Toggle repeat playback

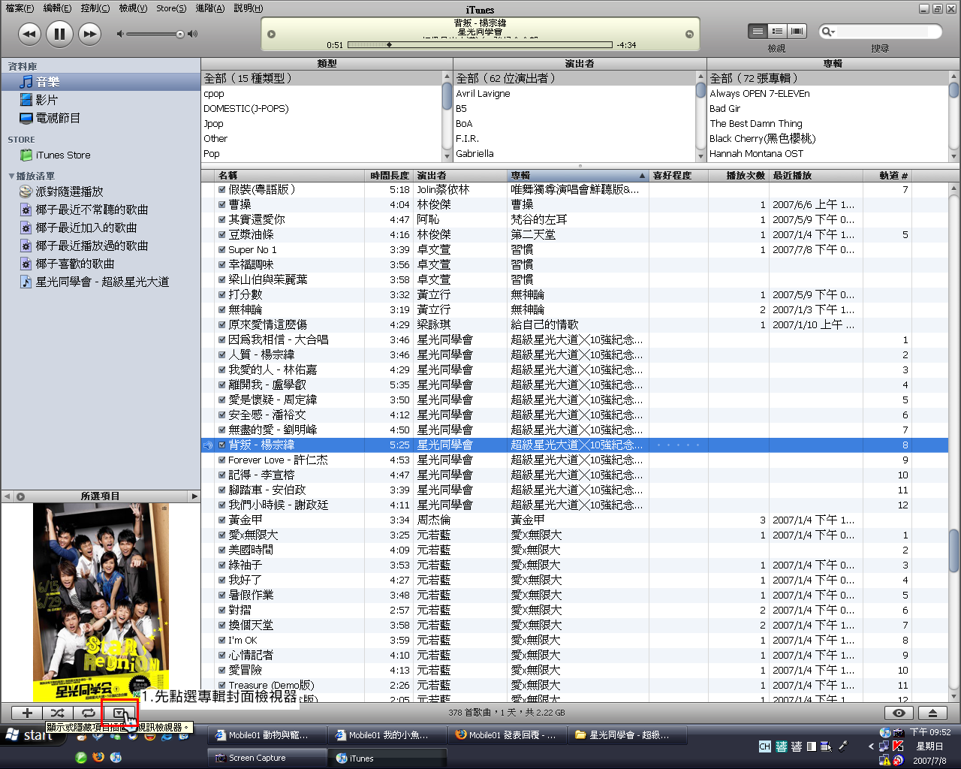pos(89,713)
